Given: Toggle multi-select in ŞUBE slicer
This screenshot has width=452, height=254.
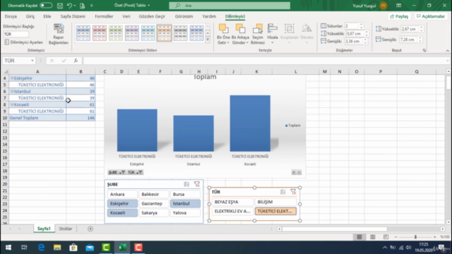Looking at the screenshot, I should click(x=186, y=184).
